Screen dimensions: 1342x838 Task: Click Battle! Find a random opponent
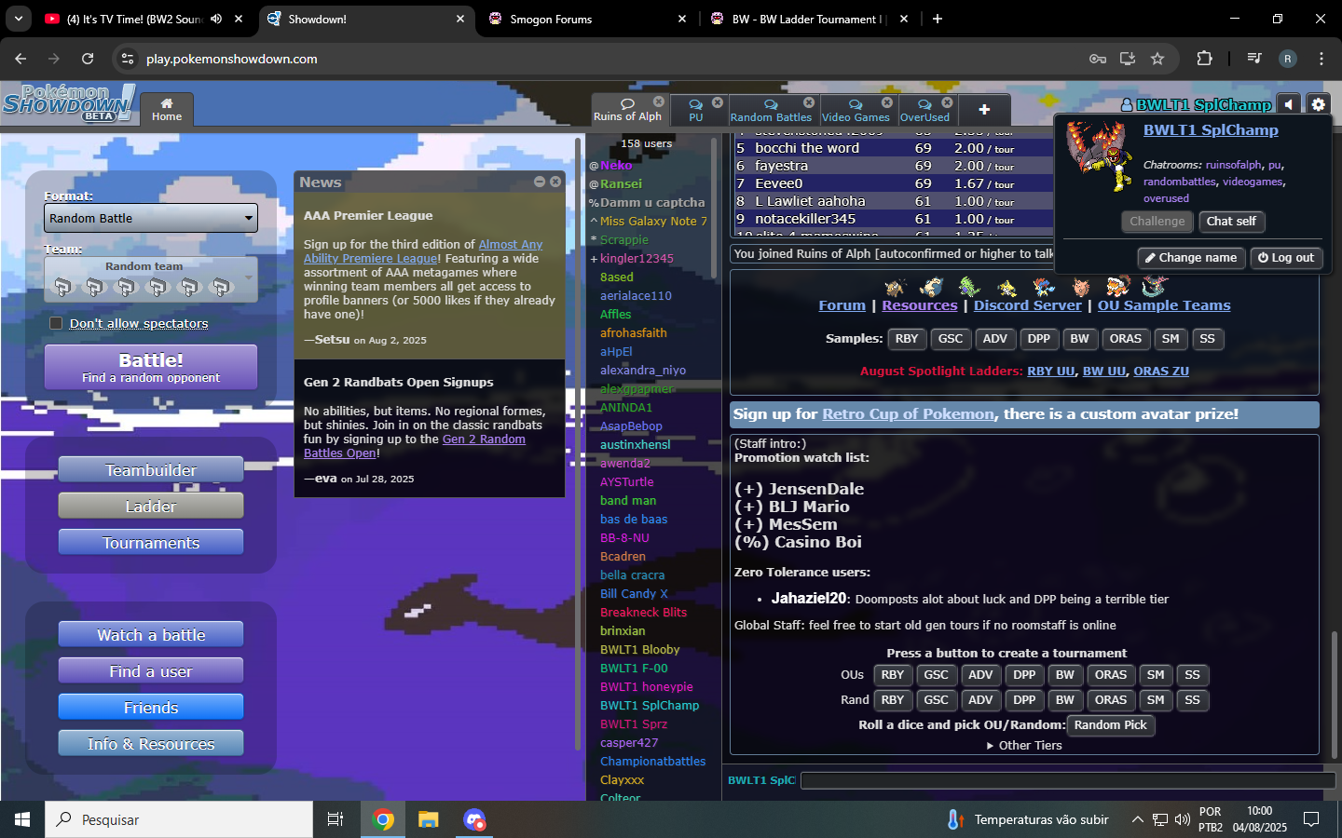(x=151, y=367)
